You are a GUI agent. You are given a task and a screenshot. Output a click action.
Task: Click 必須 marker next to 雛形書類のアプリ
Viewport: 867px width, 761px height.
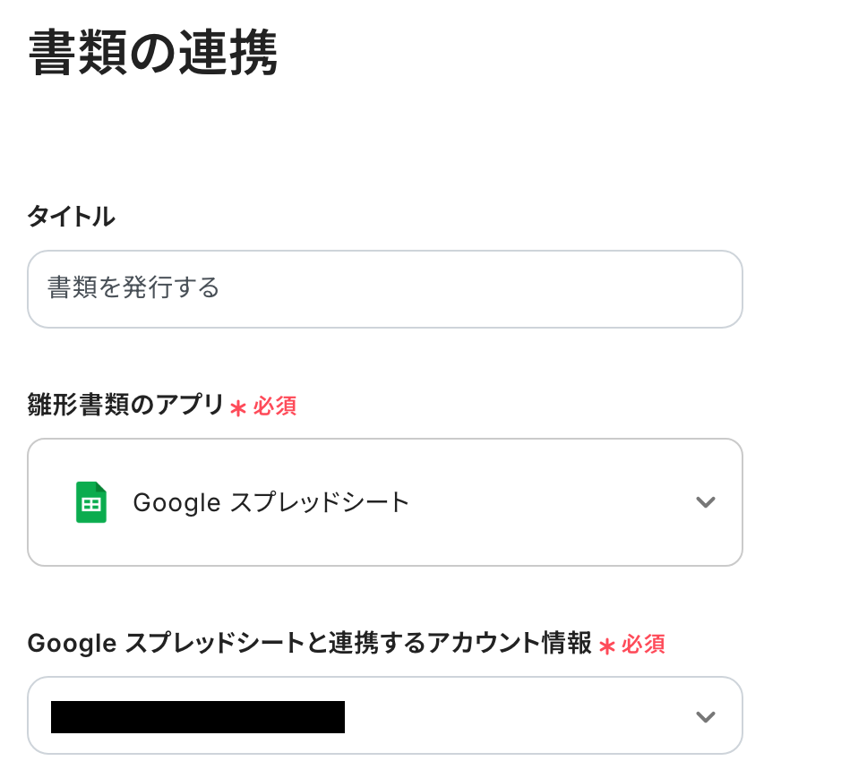click(x=274, y=406)
